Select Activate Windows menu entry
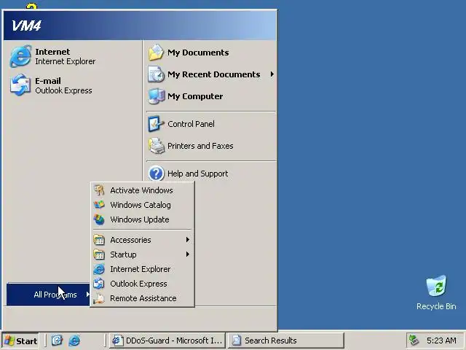This screenshot has width=466, height=350. pyautogui.click(x=143, y=190)
